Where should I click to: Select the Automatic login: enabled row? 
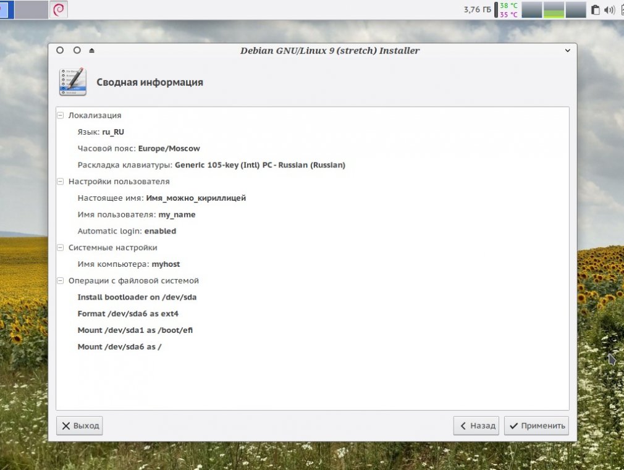tap(127, 231)
